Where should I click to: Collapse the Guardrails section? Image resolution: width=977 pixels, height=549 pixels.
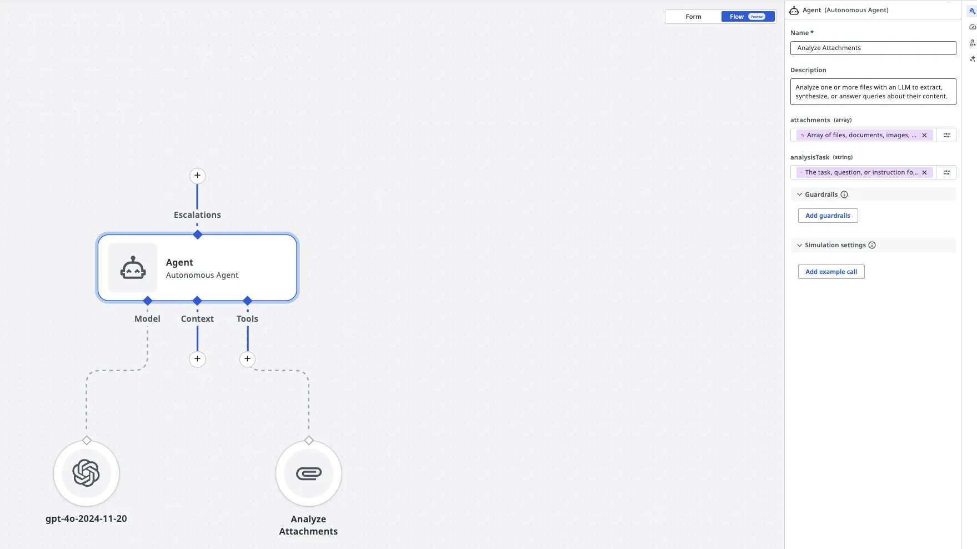tap(800, 194)
